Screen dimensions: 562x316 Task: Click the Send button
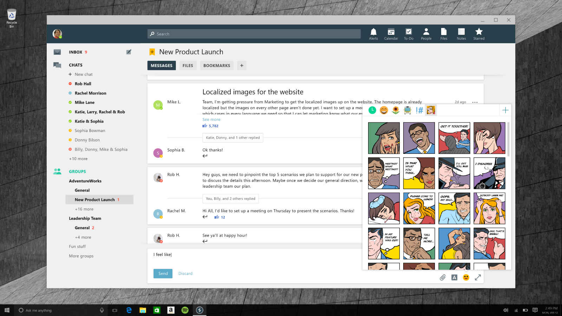[163, 274]
